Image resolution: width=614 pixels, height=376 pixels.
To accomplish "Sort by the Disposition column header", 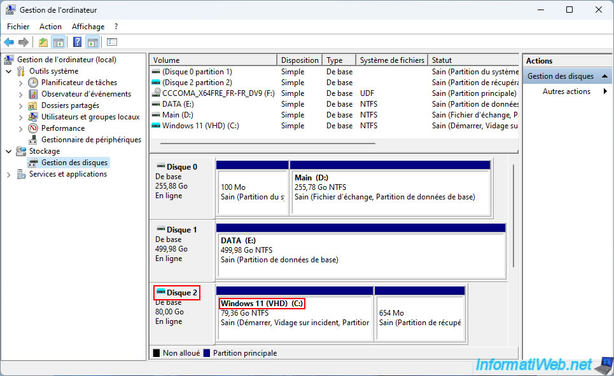I will pos(300,60).
